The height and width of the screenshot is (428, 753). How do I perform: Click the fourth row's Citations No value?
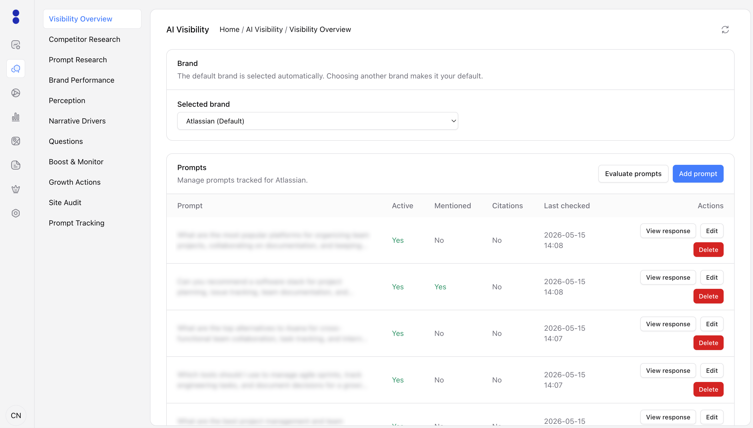497,380
